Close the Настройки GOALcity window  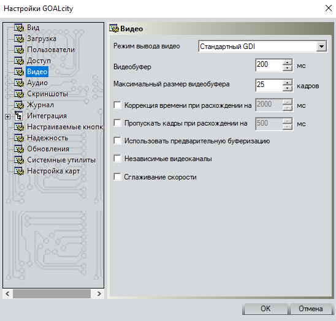[x=328, y=9]
